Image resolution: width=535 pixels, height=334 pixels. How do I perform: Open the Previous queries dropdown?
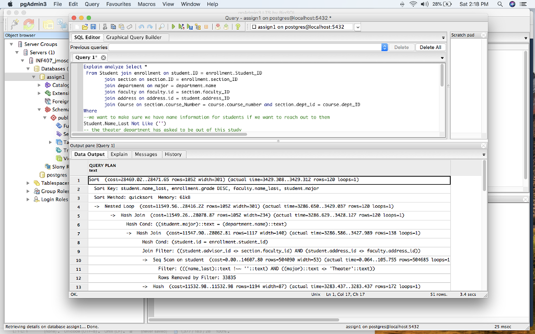pyautogui.click(x=384, y=47)
